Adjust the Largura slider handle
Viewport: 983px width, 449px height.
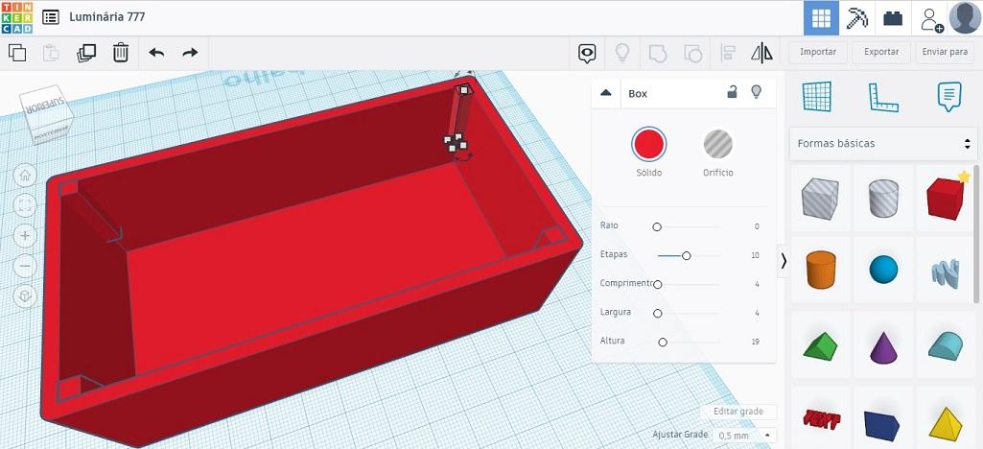coord(657,314)
